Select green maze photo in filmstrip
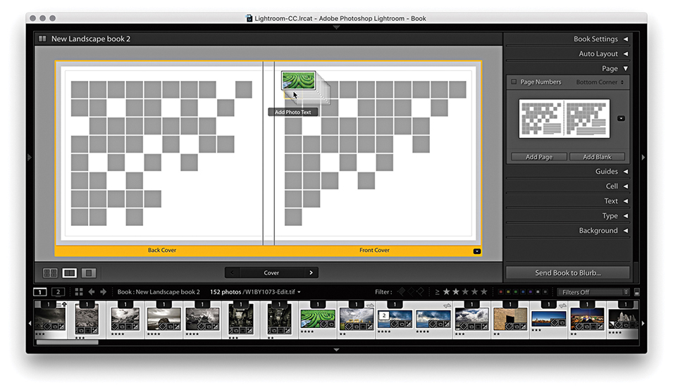Screen dimensions: 673x390 coord(318,319)
